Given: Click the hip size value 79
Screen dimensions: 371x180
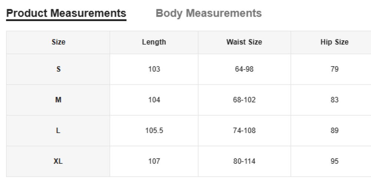Looking at the screenshot, I should tap(334, 69).
